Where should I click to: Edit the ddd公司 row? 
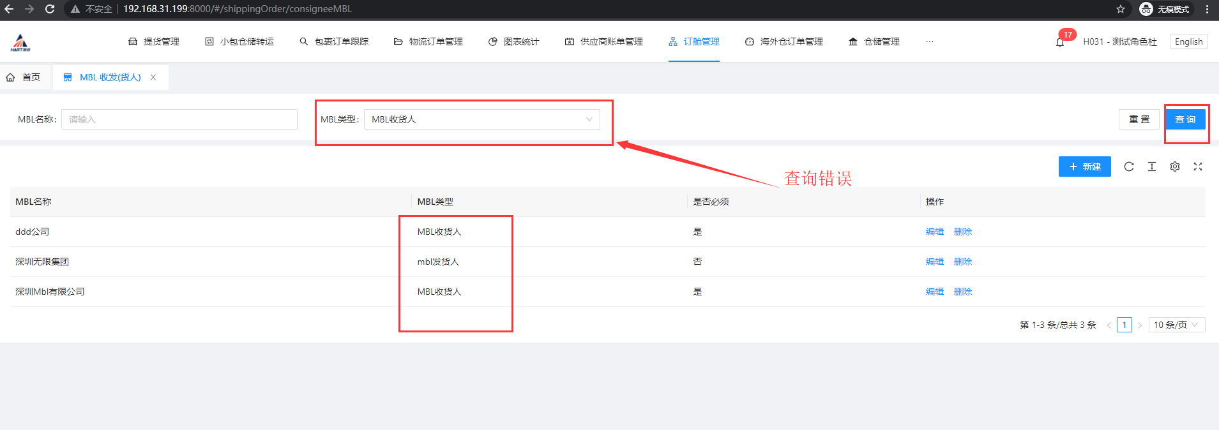tap(934, 232)
